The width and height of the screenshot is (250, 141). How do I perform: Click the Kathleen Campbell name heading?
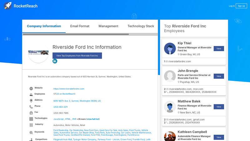click(192, 132)
